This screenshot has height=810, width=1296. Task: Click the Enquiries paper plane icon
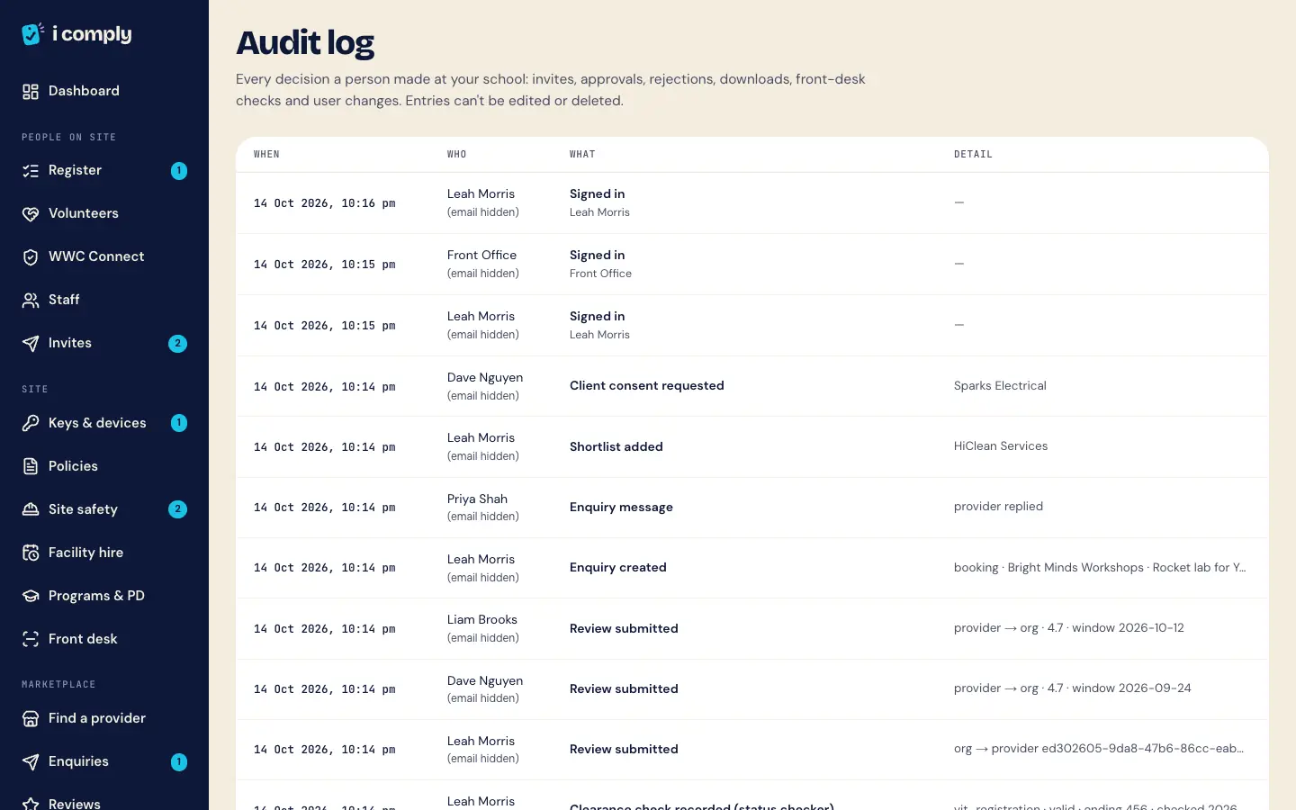coord(31,761)
